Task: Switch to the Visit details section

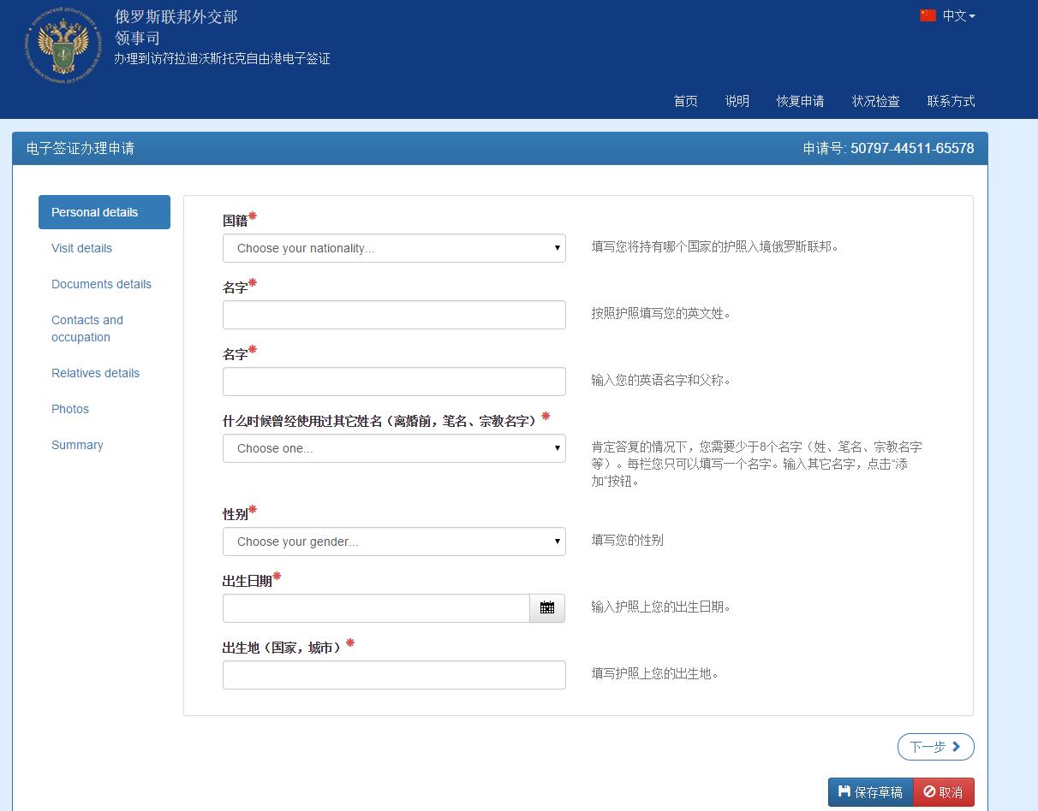Action: tap(81, 248)
